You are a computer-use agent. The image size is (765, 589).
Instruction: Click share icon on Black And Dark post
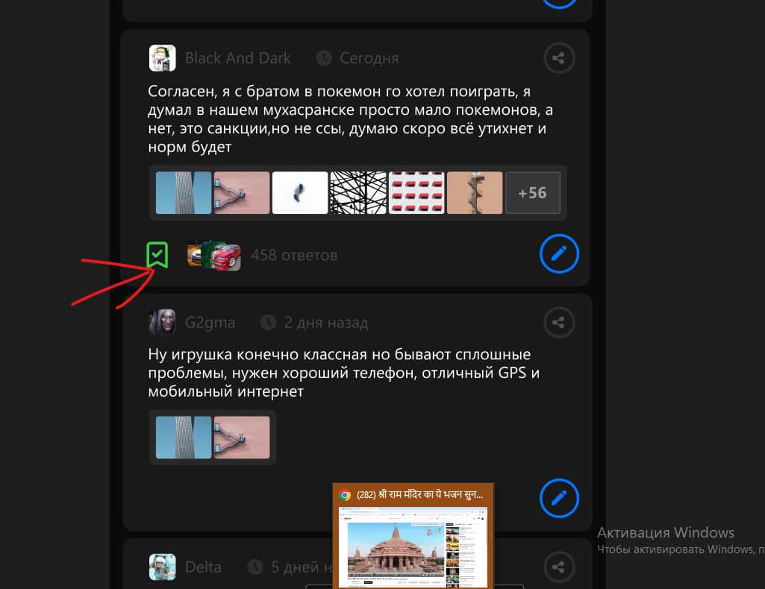(559, 57)
